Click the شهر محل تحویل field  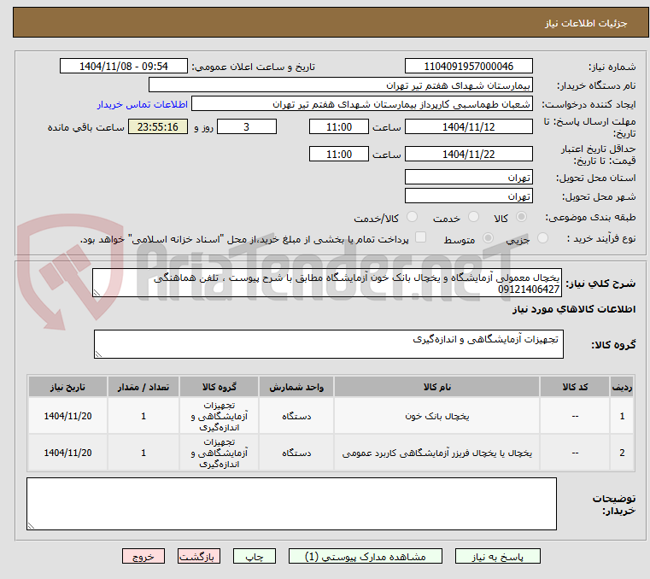(468, 196)
